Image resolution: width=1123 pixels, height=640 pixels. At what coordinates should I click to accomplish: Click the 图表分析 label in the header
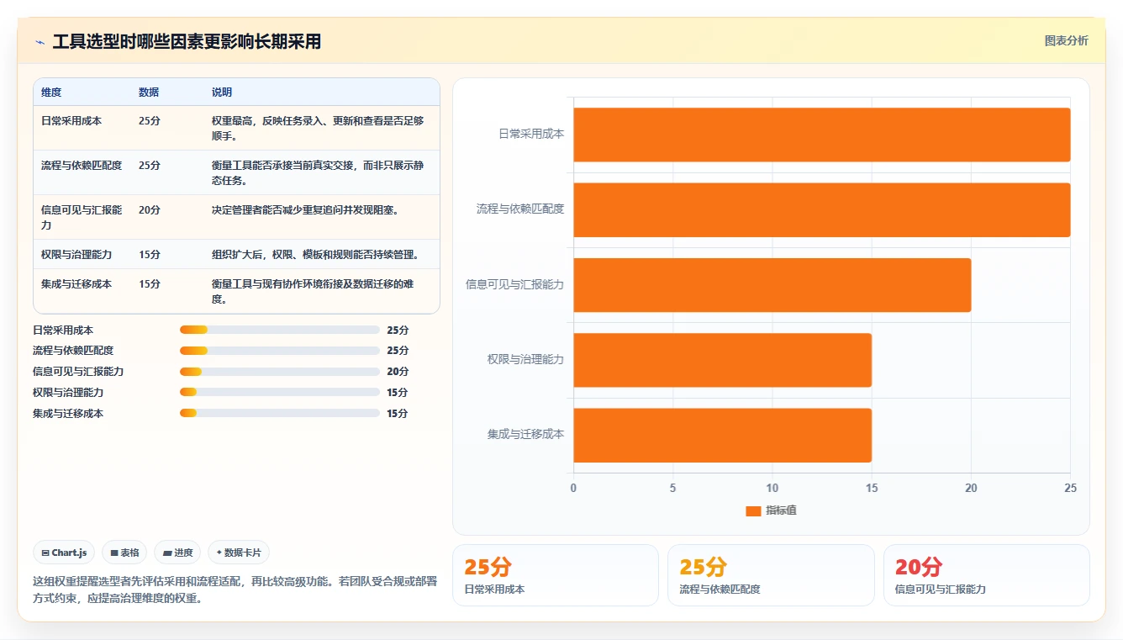[1066, 40]
